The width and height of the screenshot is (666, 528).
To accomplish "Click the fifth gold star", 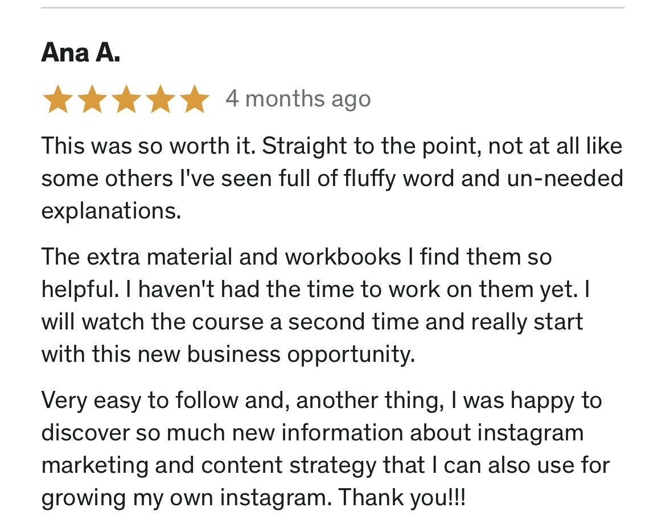I will point(195,100).
